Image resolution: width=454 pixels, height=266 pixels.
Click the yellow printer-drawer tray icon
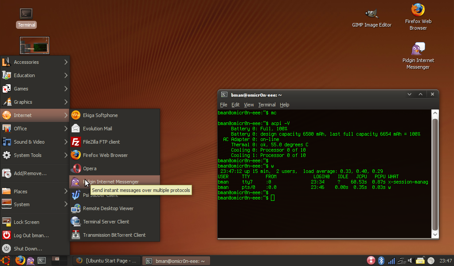pos(420,261)
